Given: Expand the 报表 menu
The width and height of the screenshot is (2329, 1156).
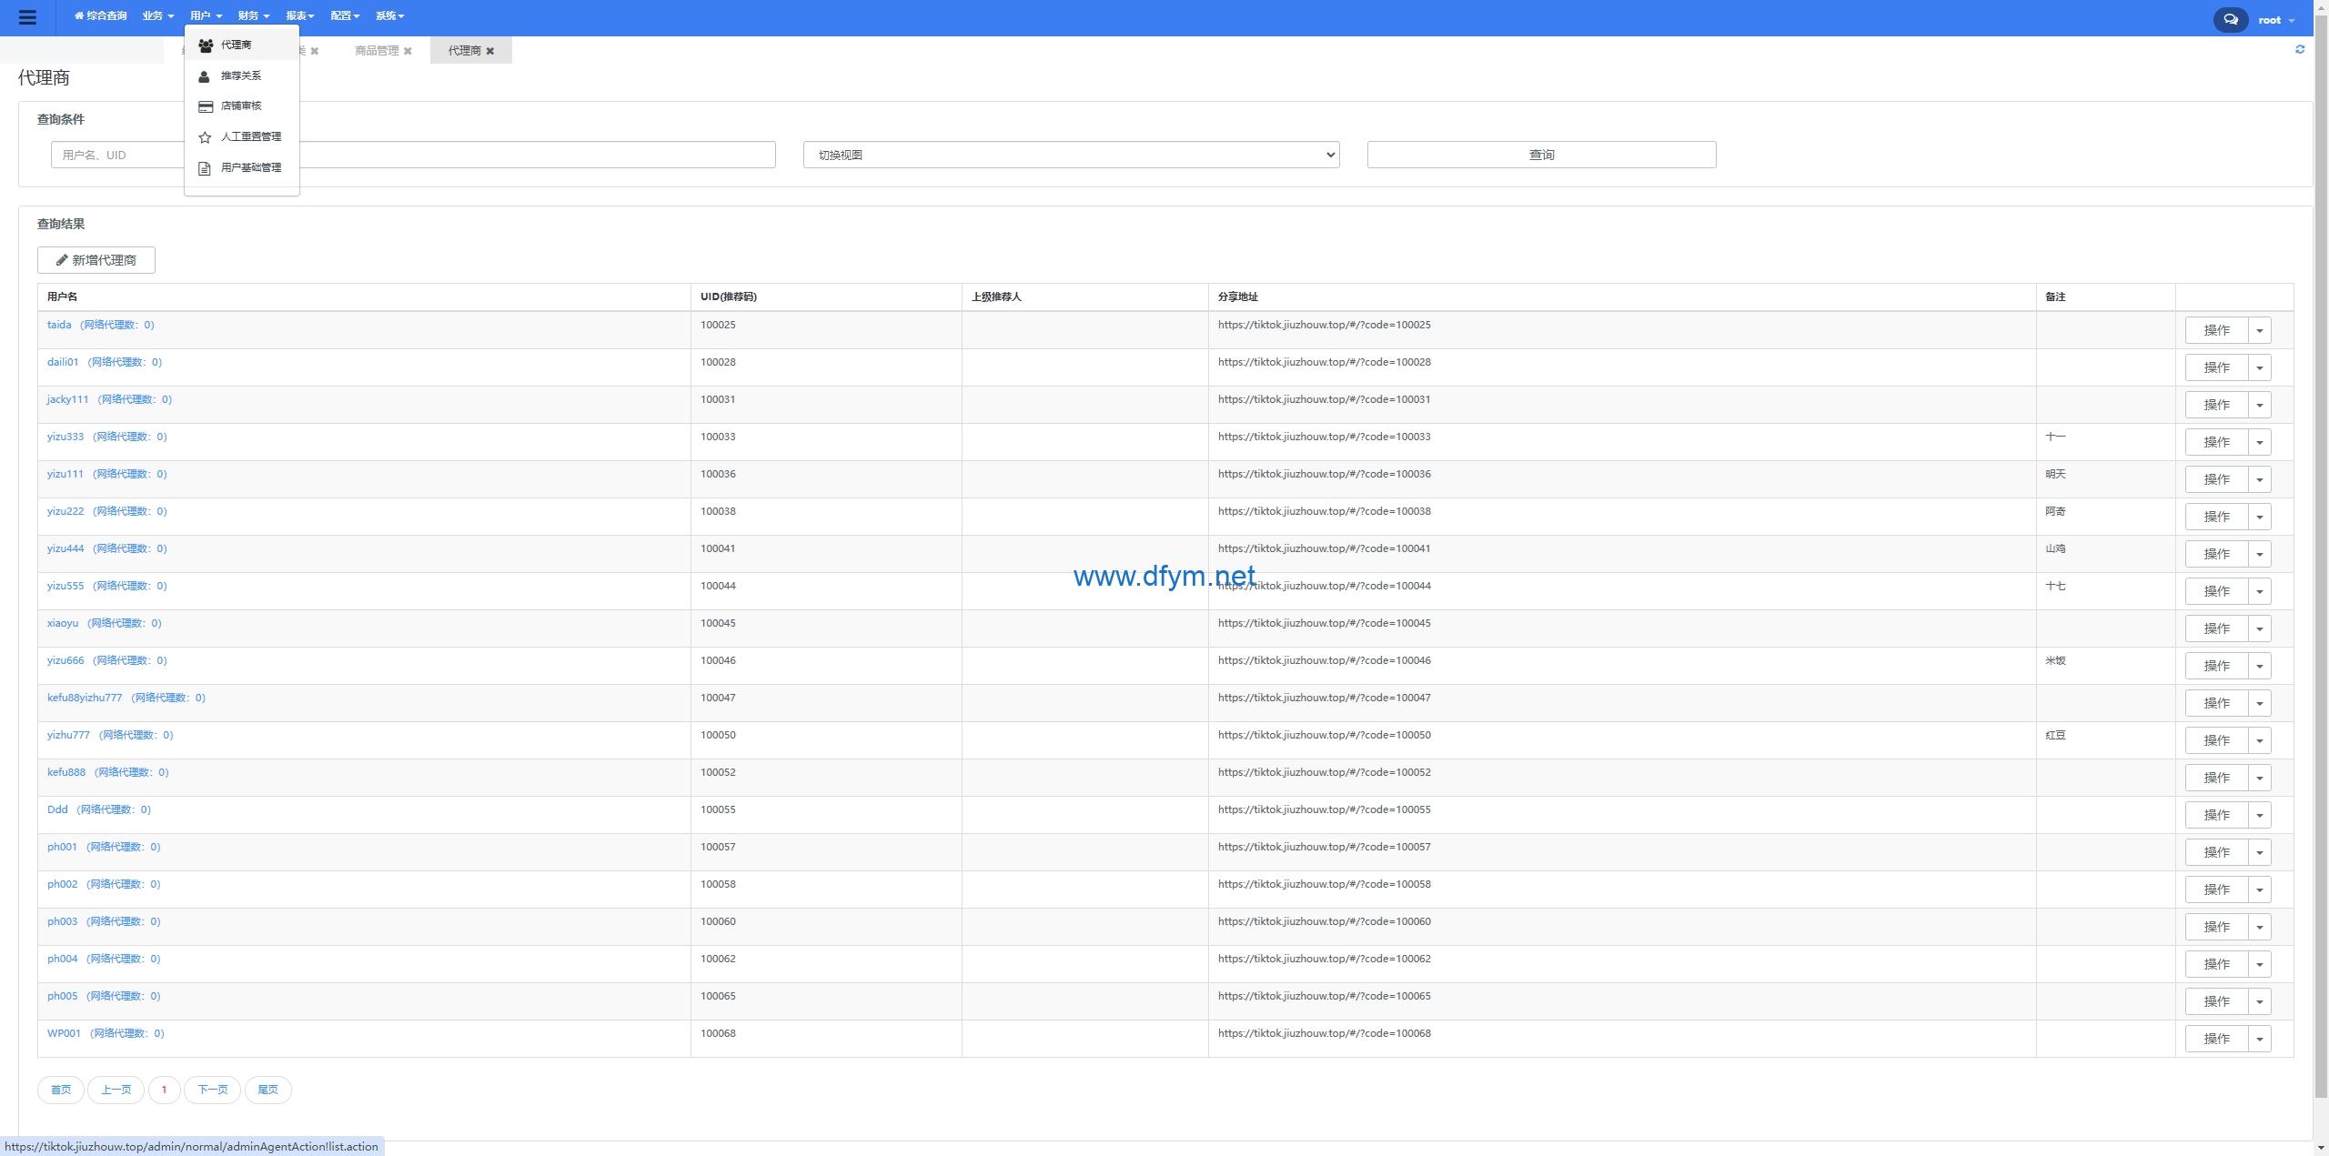Looking at the screenshot, I should tap(300, 16).
